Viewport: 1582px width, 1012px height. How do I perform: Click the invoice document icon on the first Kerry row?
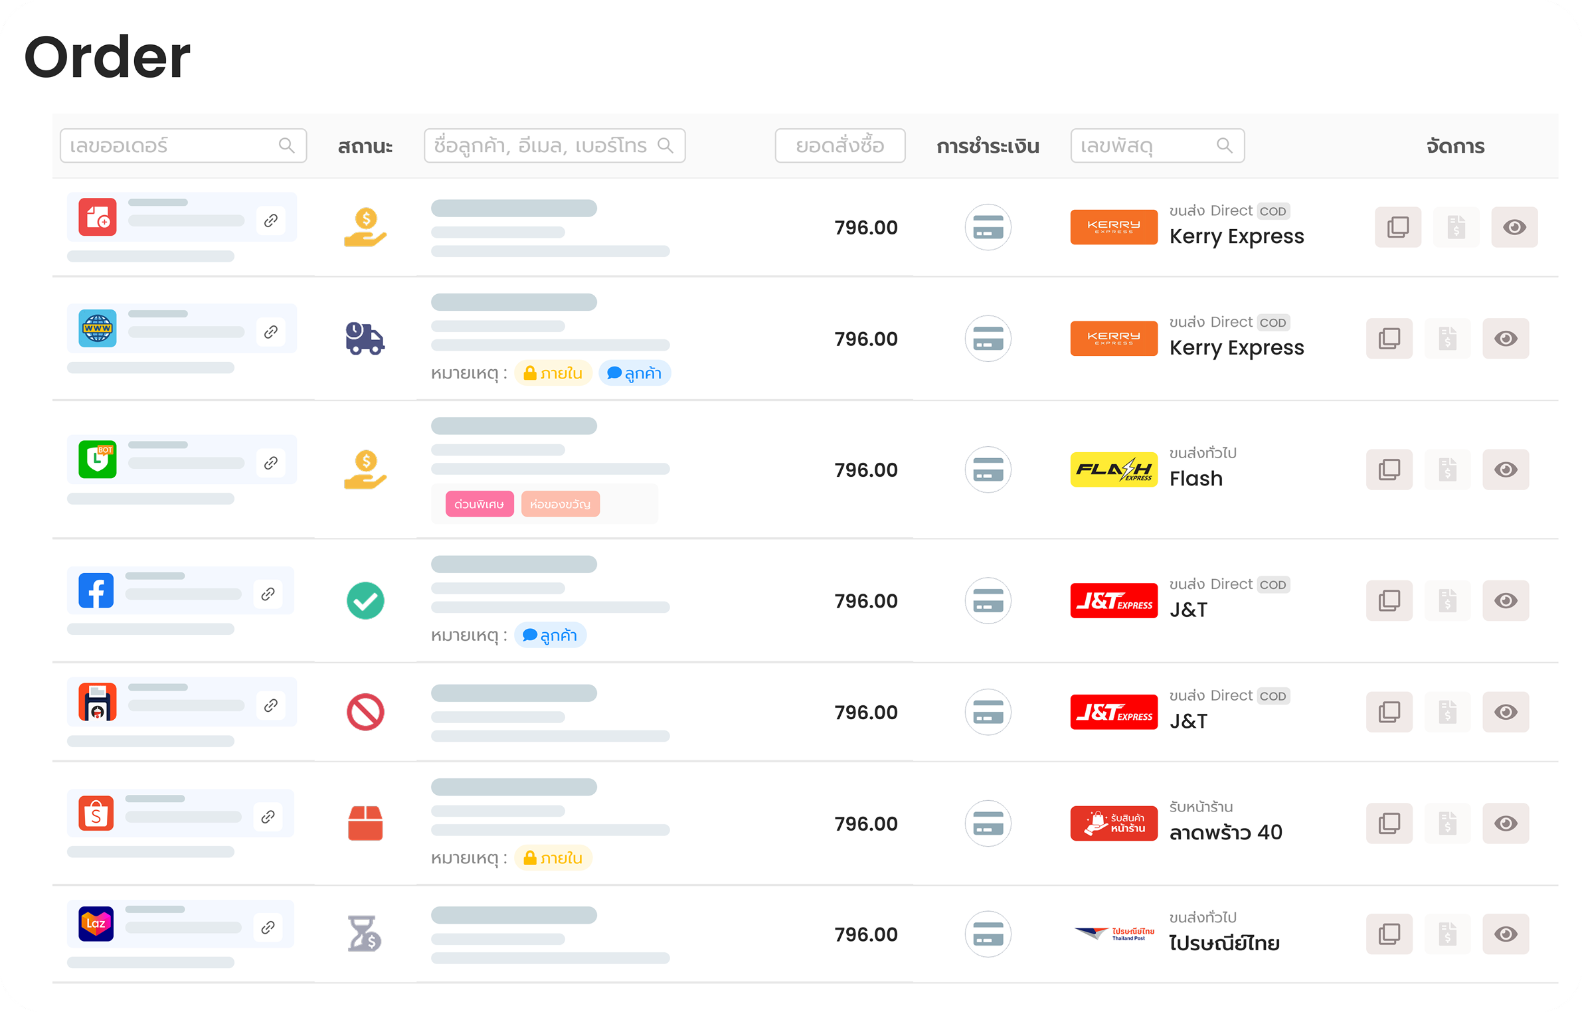coord(1456,227)
